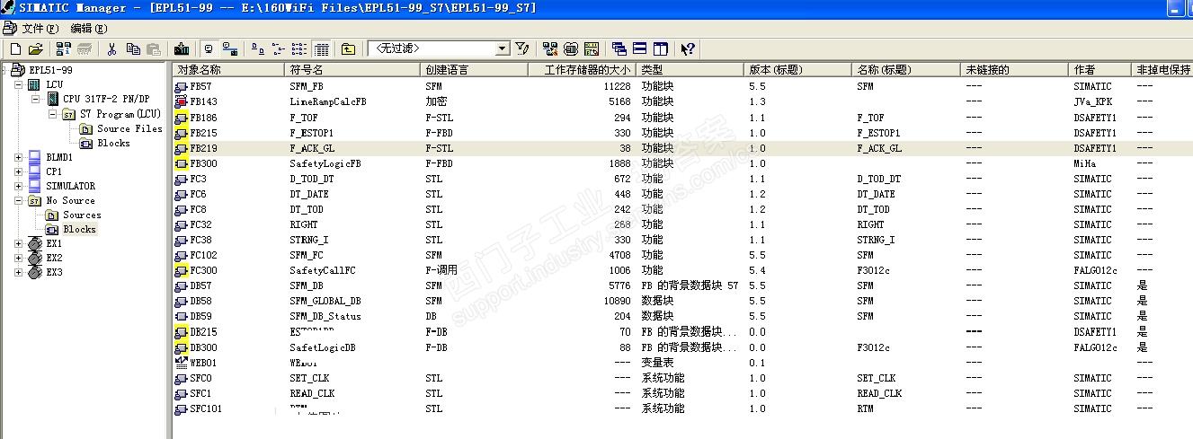Viewport: 1193px width, 439px height.
Task: Expand the EX1 tree node
Action: tap(19, 243)
